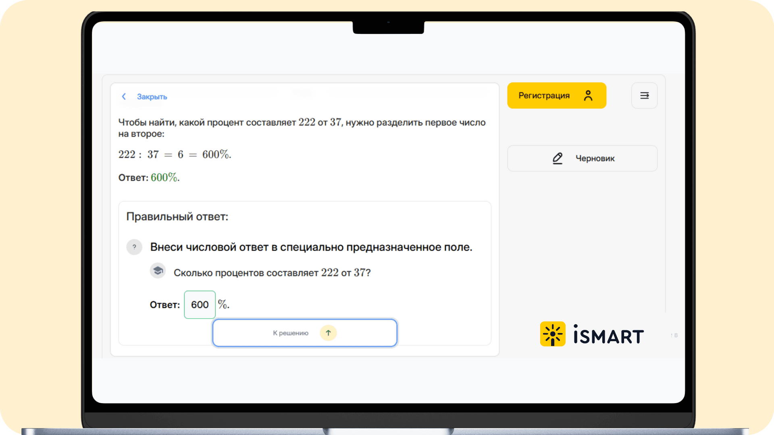Click the graduation cap icon

158,271
